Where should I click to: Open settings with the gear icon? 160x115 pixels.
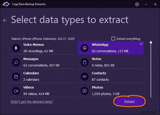point(137,4)
